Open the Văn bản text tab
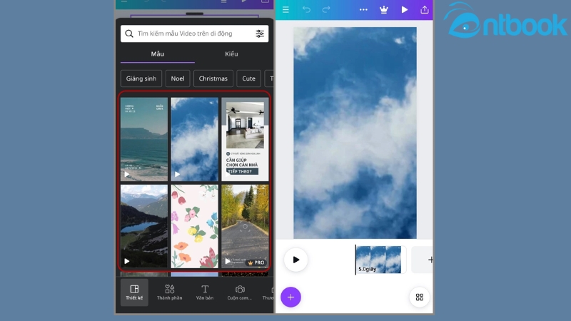Image resolution: width=571 pixels, height=321 pixels. coord(205,292)
